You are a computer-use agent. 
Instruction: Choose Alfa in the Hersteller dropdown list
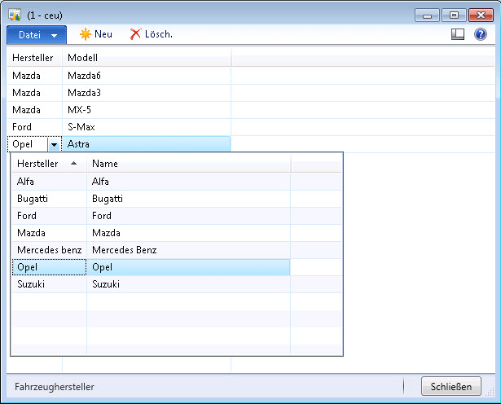point(49,182)
